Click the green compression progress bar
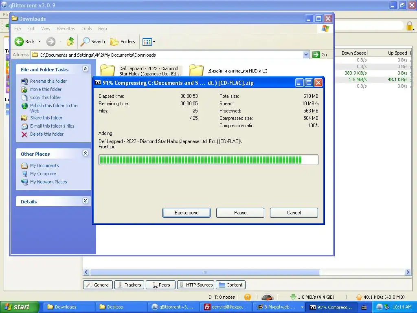The width and height of the screenshot is (417, 313). tap(208, 160)
